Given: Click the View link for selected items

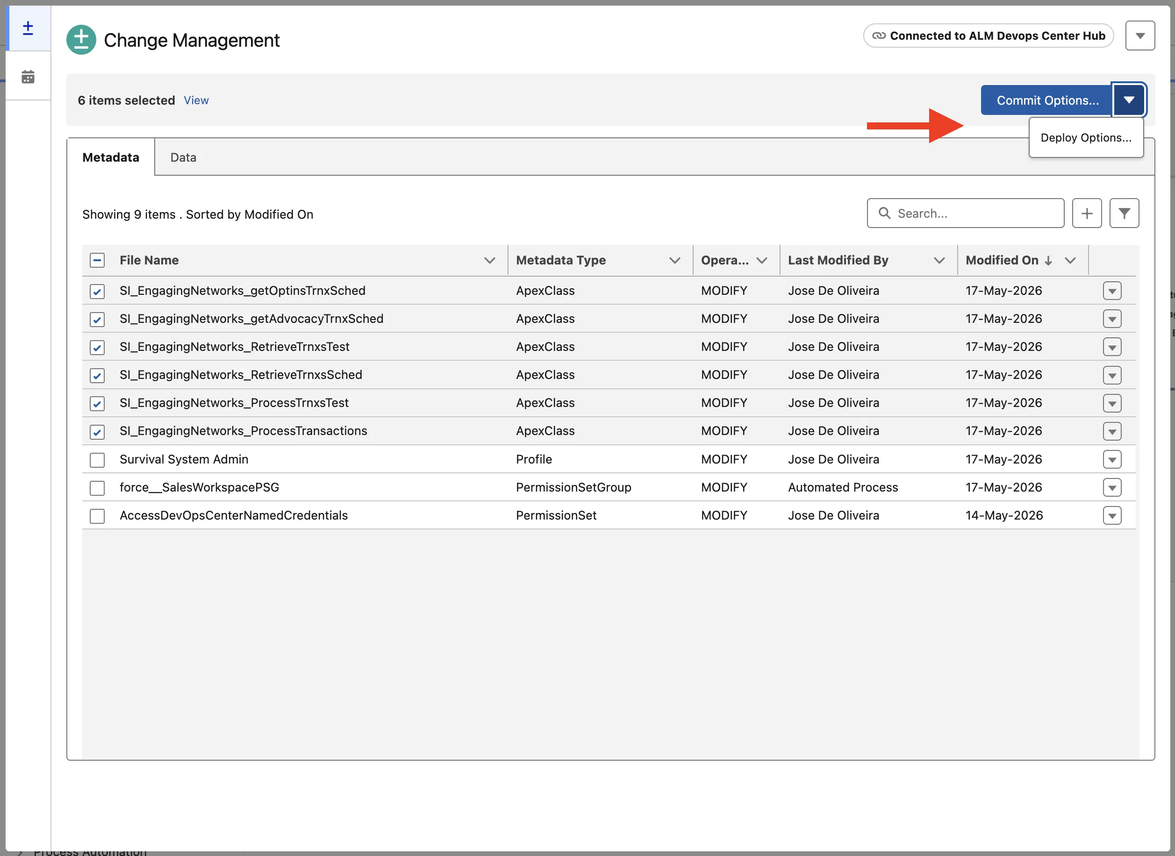Looking at the screenshot, I should 196,100.
